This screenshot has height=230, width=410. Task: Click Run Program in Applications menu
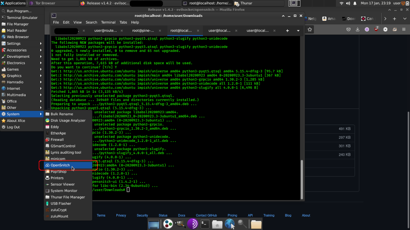point(22,11)
